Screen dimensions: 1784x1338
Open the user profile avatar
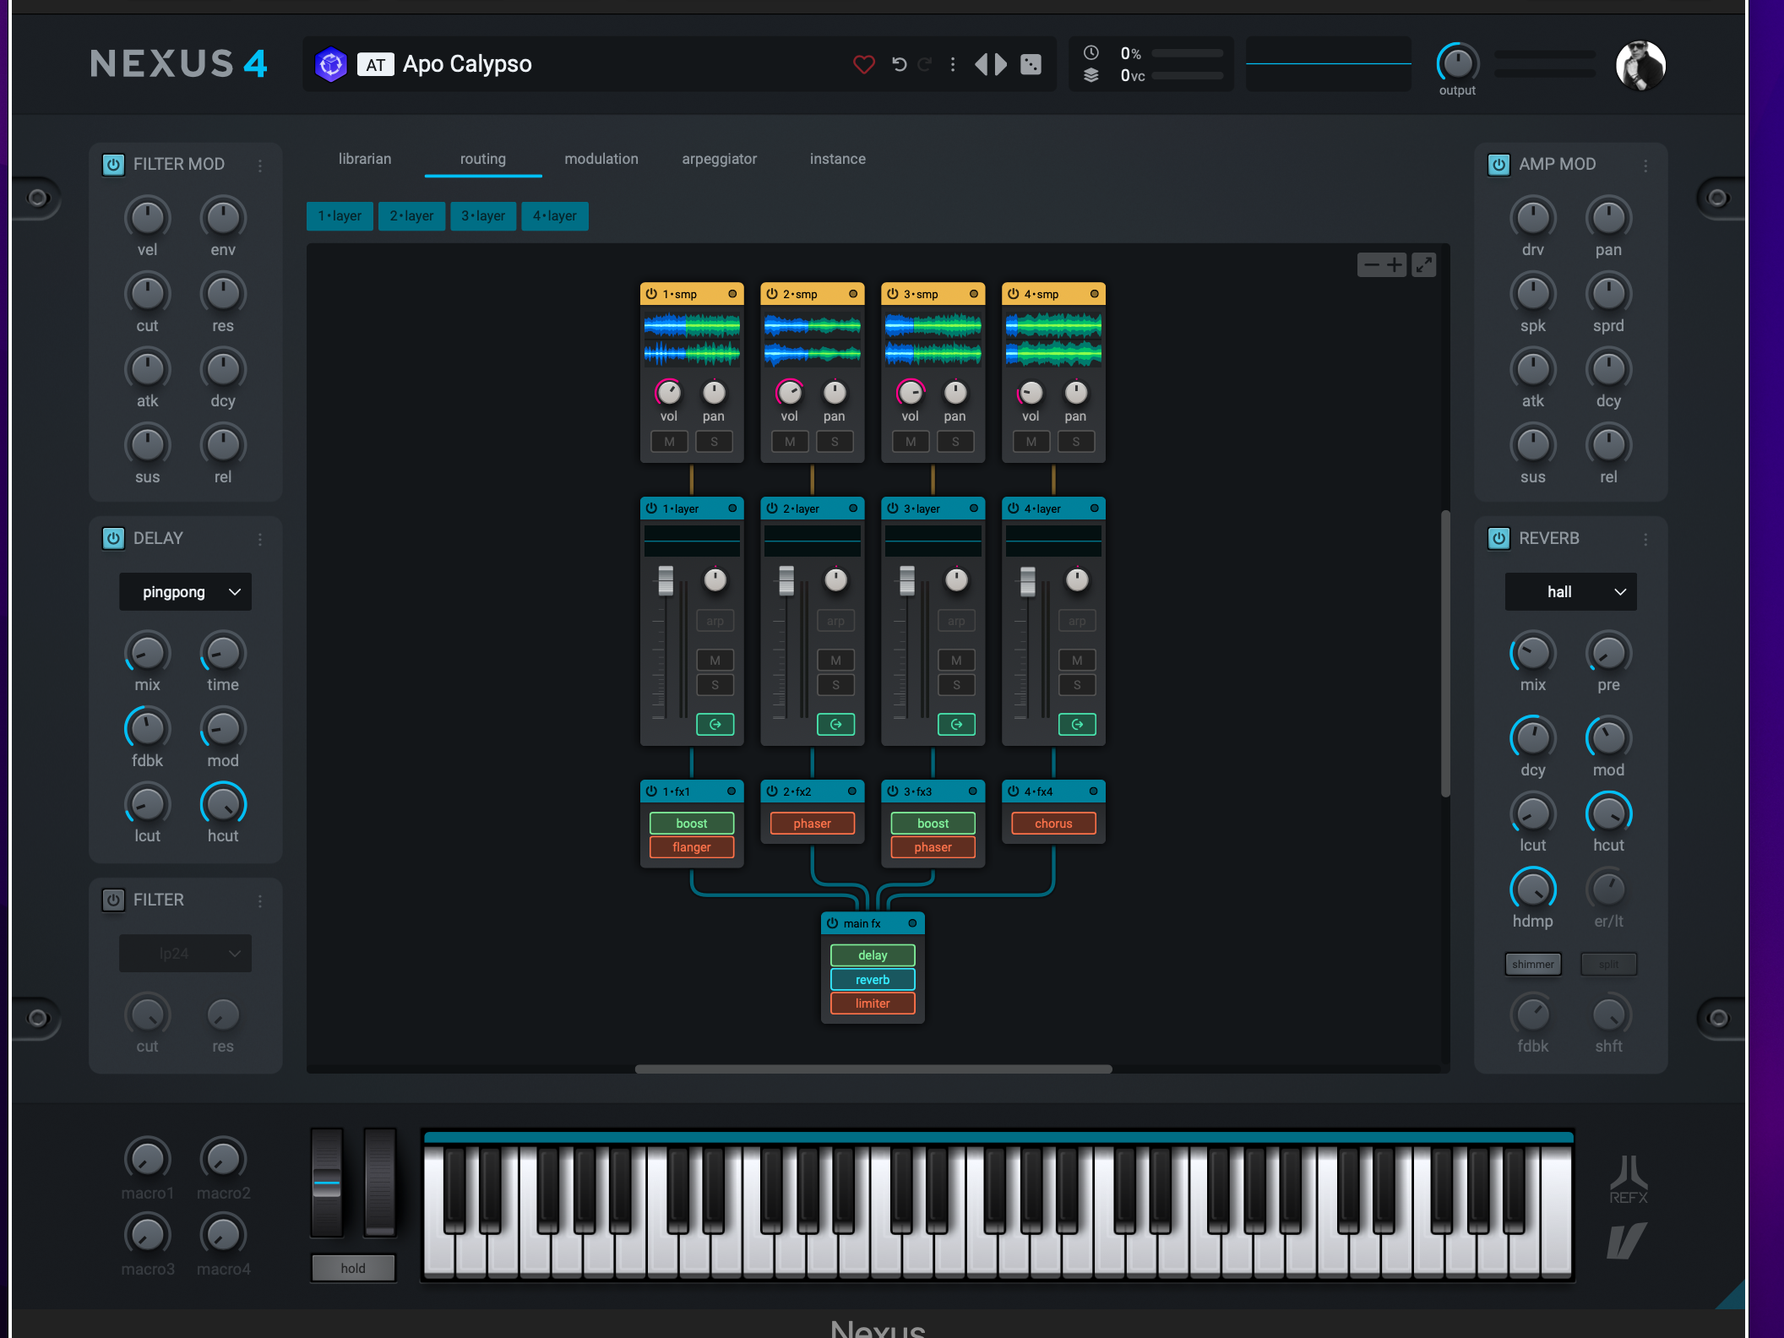tap(1640, 65)
